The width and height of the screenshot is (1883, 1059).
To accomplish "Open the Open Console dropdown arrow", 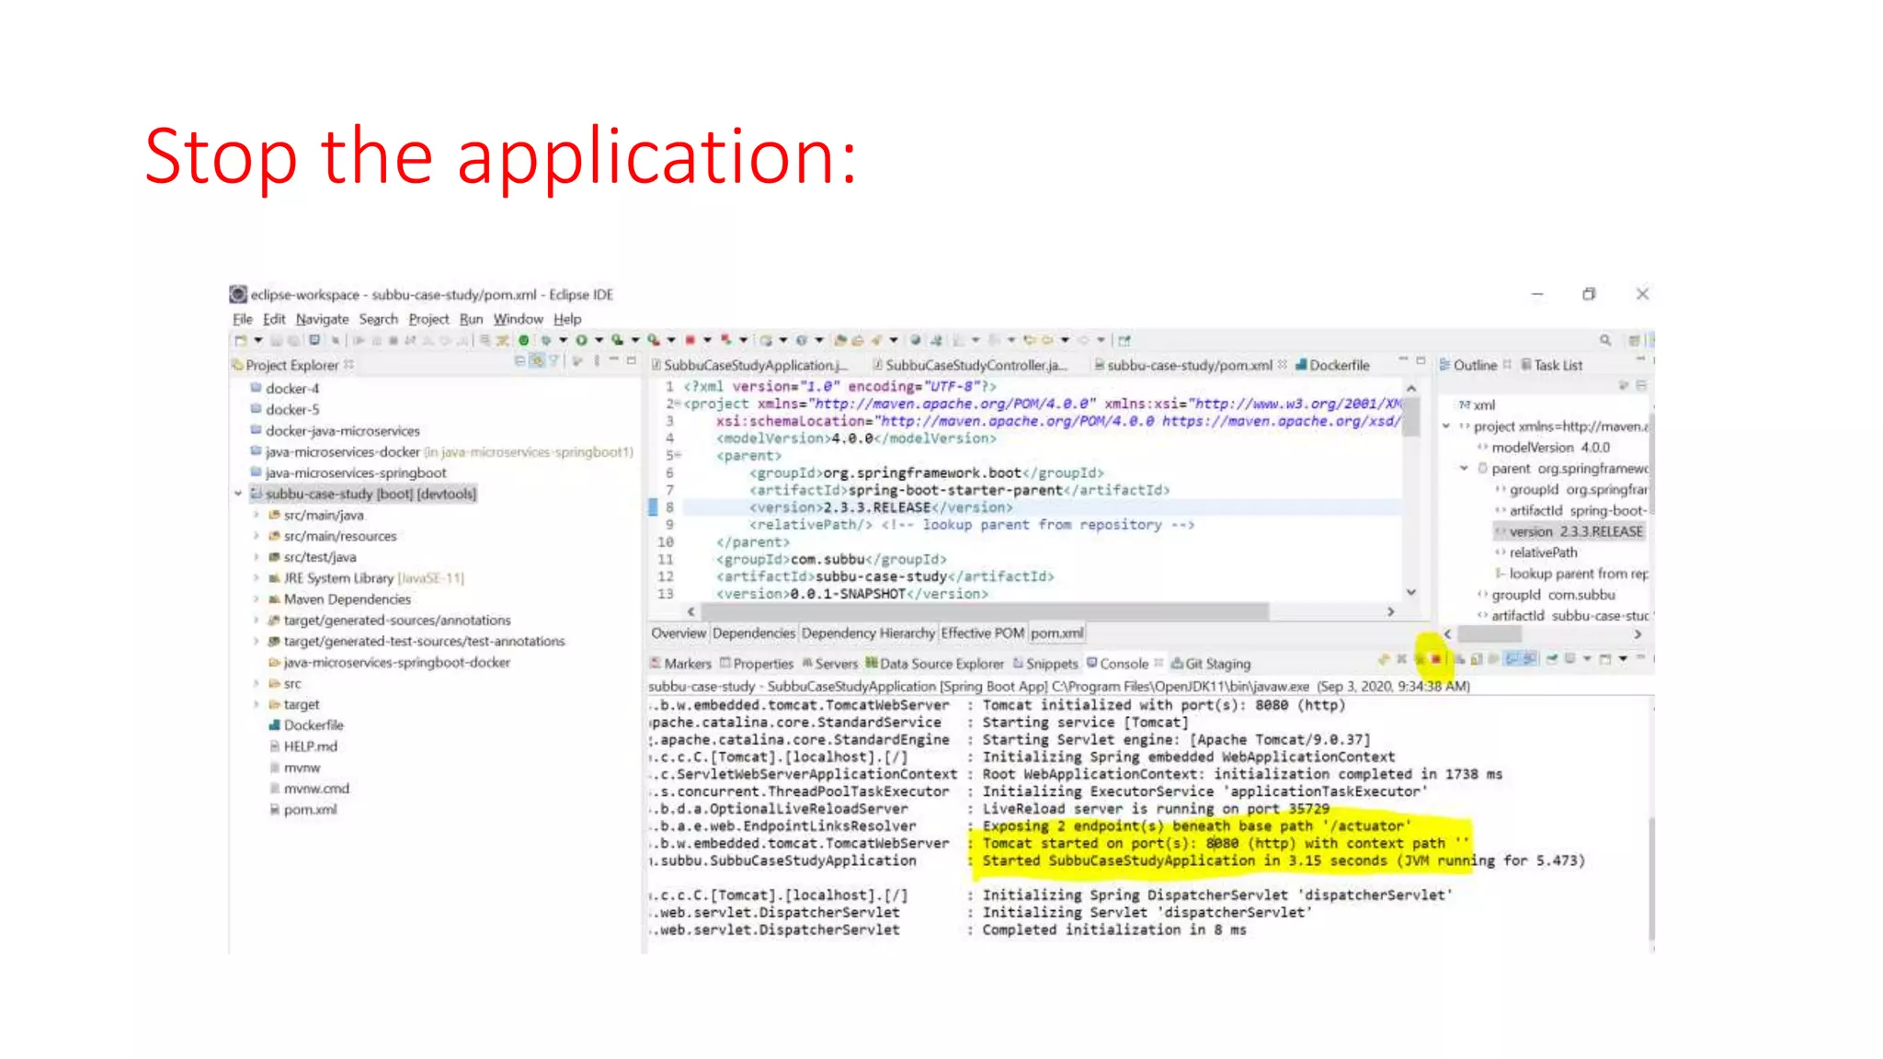I will (1624, 659).
